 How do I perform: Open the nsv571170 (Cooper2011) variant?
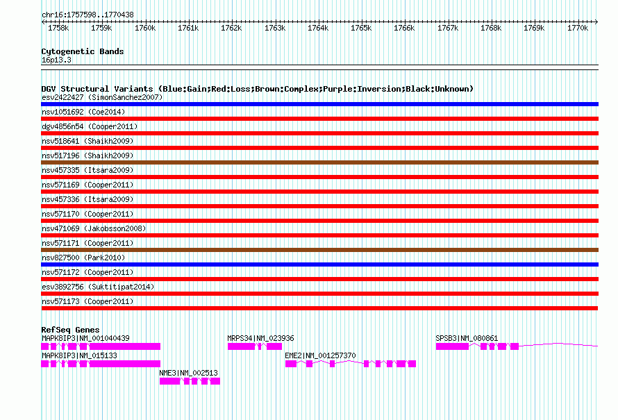click(x=87, y=214)
